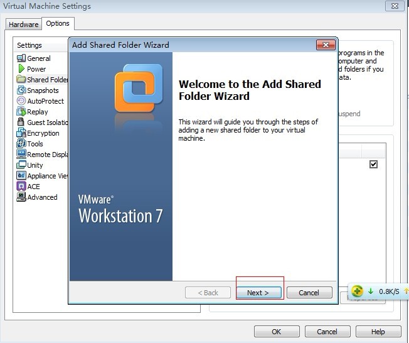Viewport: 409px width, 343px height.
Task: Select Tools in settings list
Action: [x=35, y=144]
